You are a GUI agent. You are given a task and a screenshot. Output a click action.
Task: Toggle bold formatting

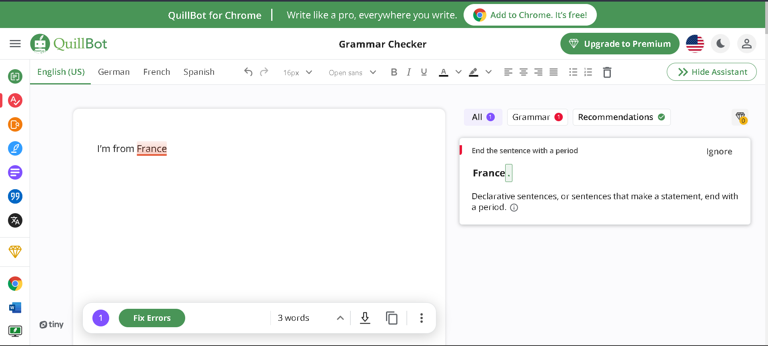point(394,72)
